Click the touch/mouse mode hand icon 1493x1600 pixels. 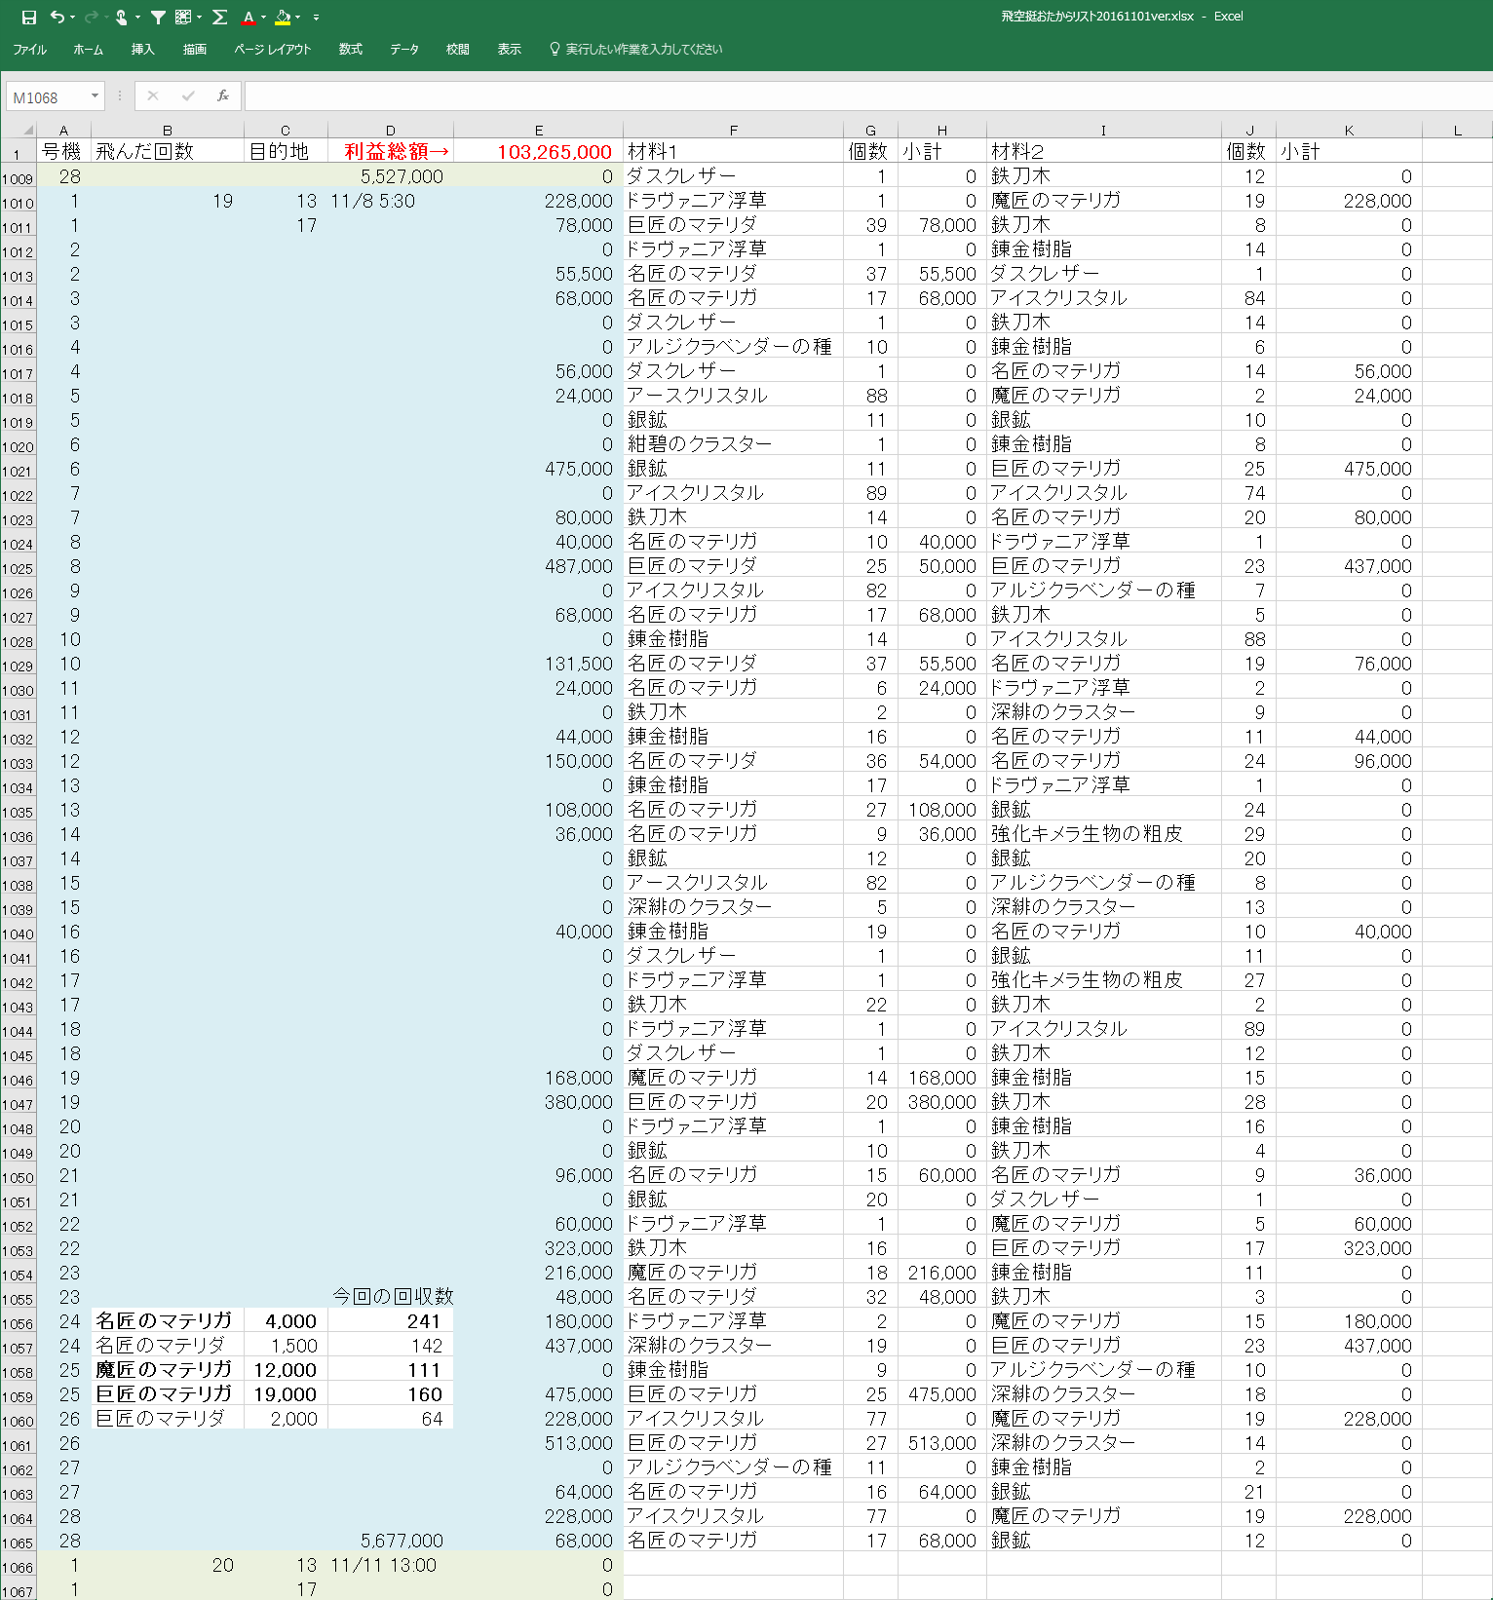pyautogui.click(x=122, y=18)
